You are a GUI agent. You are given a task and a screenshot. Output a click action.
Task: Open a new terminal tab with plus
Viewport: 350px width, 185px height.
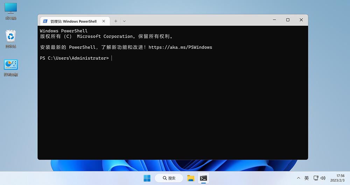click(x=116, y=21)
